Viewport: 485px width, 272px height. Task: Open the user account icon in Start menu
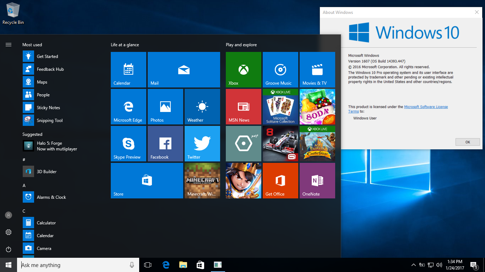tap(8, 215)
